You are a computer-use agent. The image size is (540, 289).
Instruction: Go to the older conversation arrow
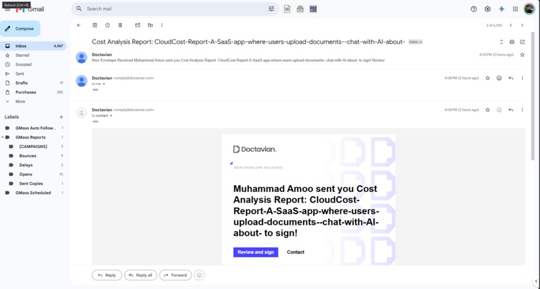(522, 25)
